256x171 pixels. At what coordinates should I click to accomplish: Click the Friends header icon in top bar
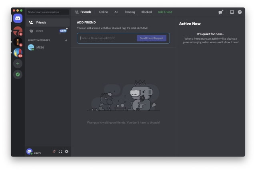tap(76, 12)
